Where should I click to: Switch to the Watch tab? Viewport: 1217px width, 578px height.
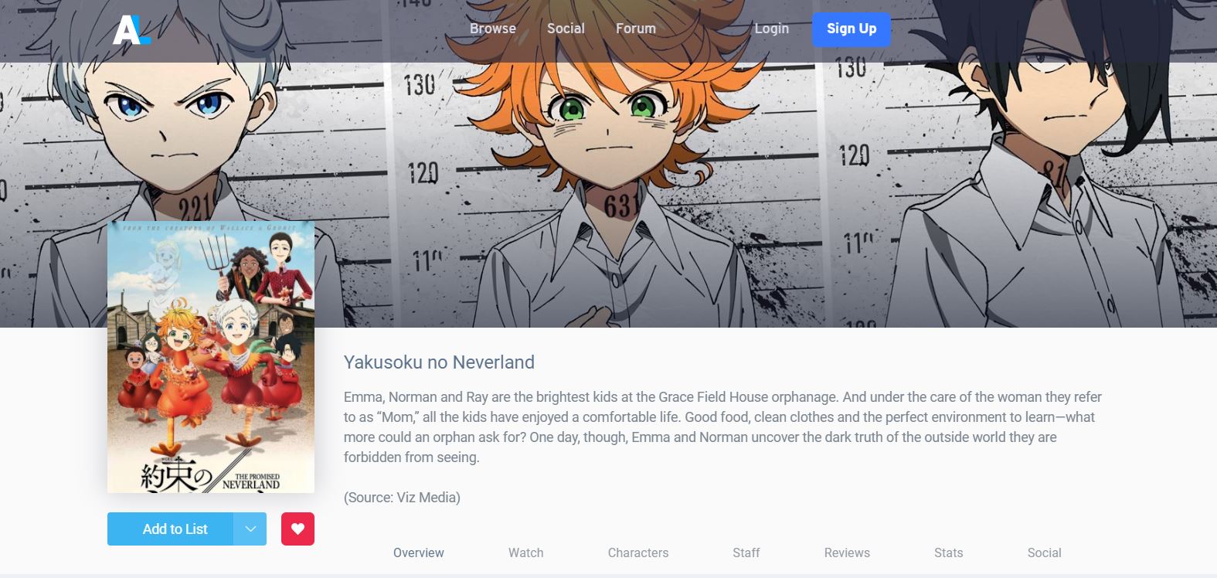coord(526,552)
